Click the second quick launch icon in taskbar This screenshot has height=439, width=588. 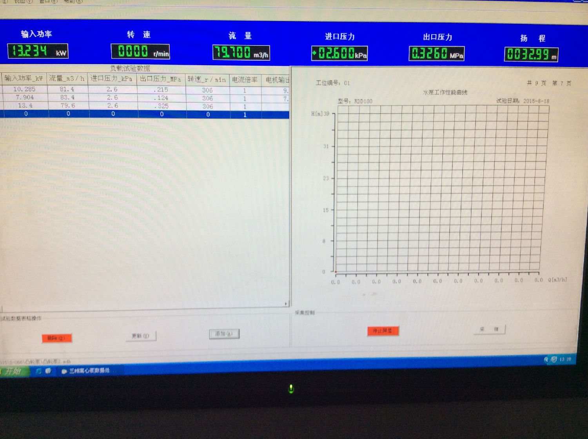[x=48, y=371]
